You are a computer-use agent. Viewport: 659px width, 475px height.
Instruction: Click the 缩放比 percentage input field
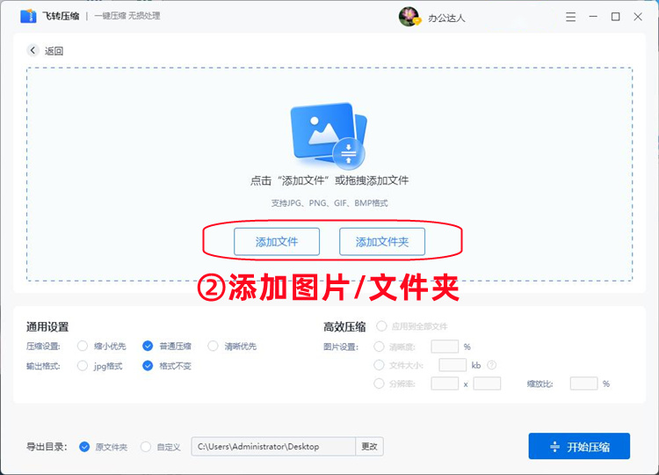583,384
